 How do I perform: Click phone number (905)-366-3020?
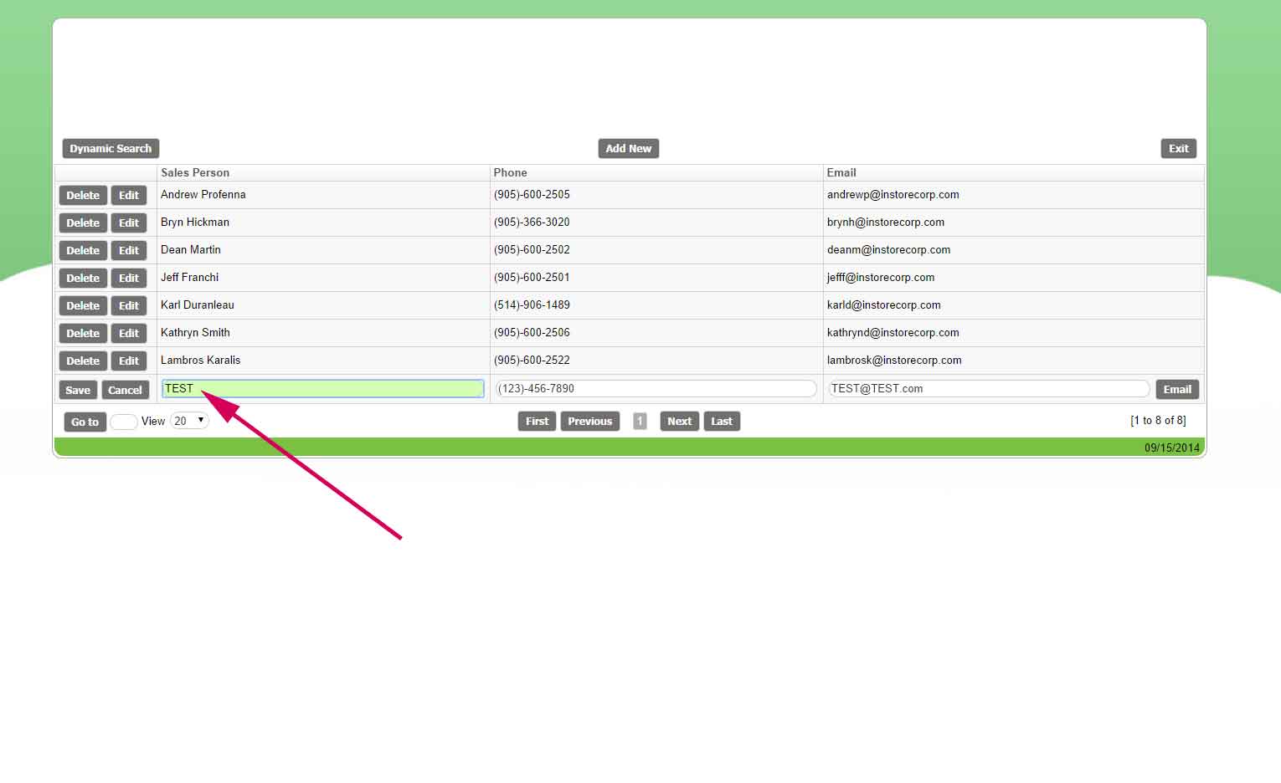point(532,223)
